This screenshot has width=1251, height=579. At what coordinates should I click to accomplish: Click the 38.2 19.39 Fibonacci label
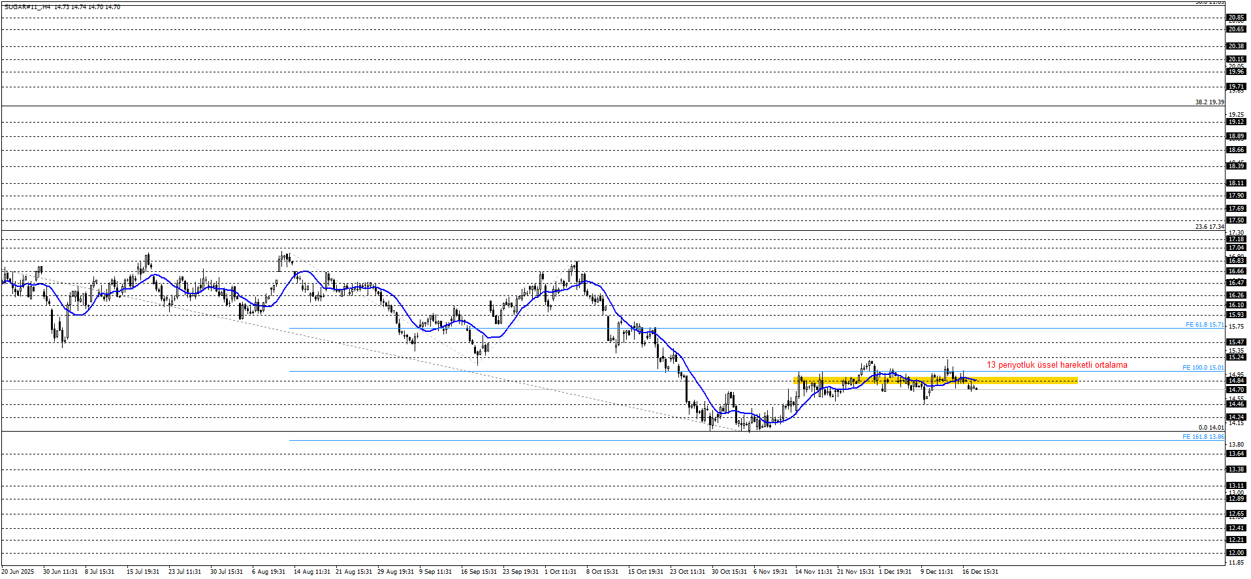1209,102
